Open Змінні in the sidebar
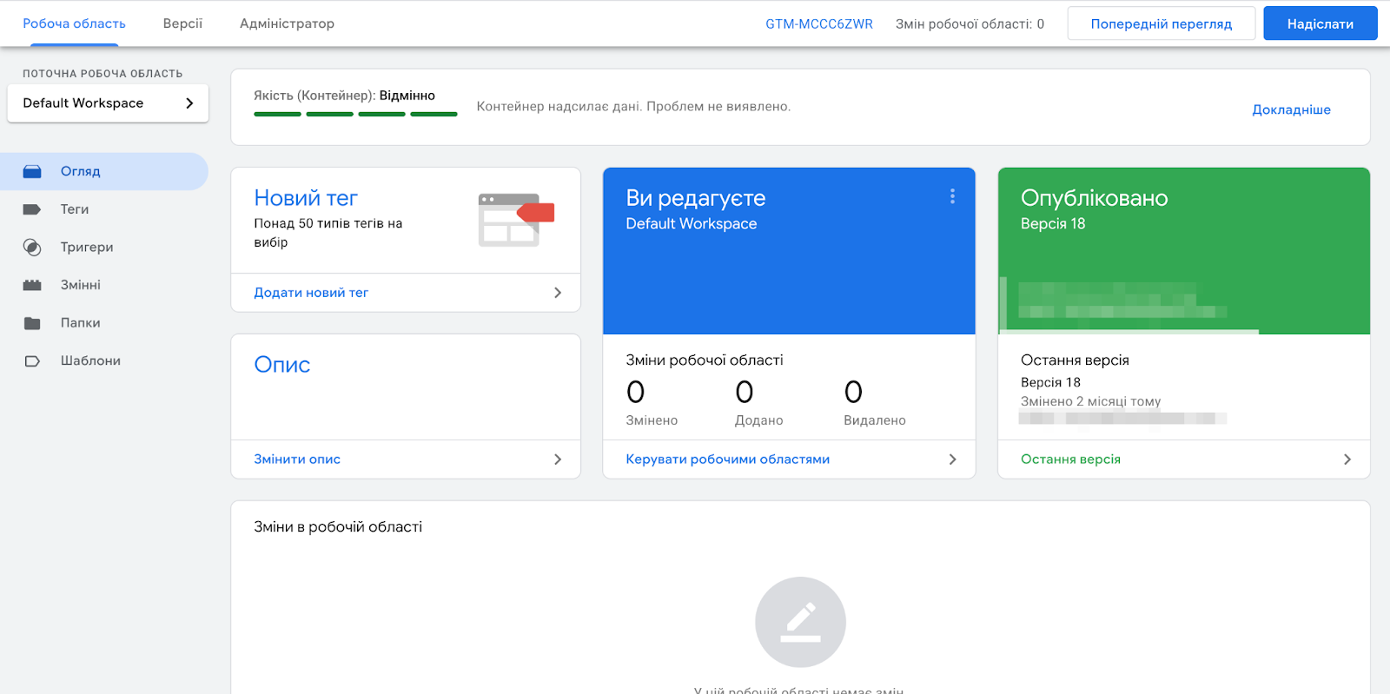 [104, 285]
